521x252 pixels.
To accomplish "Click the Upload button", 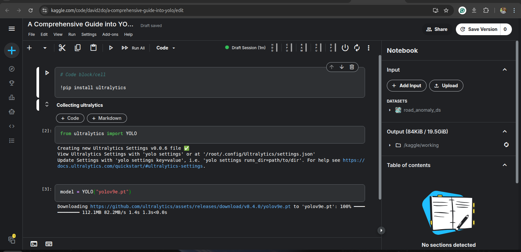I will [446, 86].
